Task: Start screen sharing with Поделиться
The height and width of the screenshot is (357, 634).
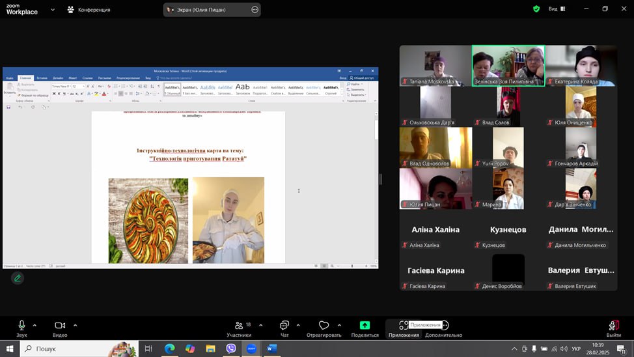Action: pos(365,326)
